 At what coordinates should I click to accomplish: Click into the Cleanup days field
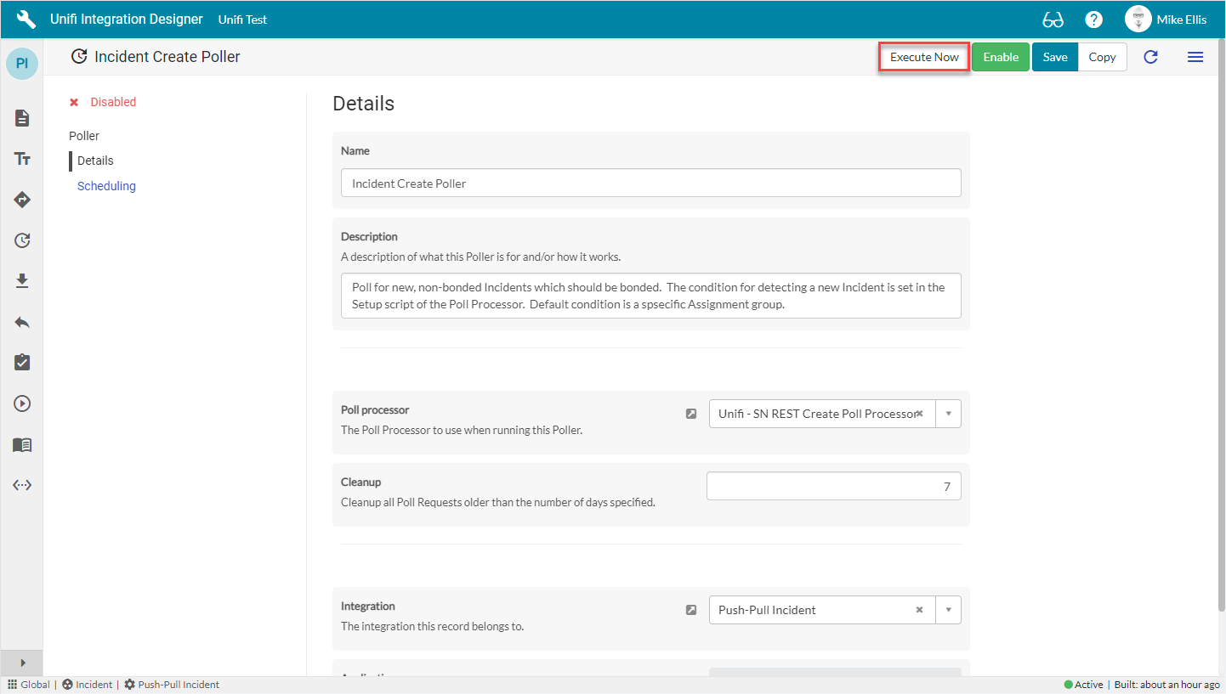[833, 487]
